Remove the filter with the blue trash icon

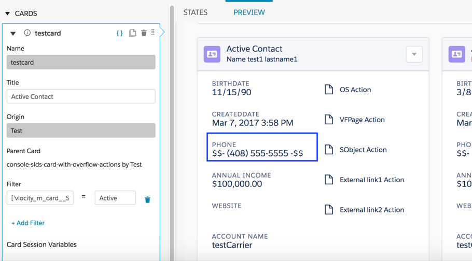[147, 200]
